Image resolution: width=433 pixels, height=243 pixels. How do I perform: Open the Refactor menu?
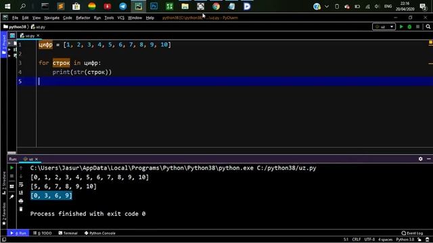(83, 18)
